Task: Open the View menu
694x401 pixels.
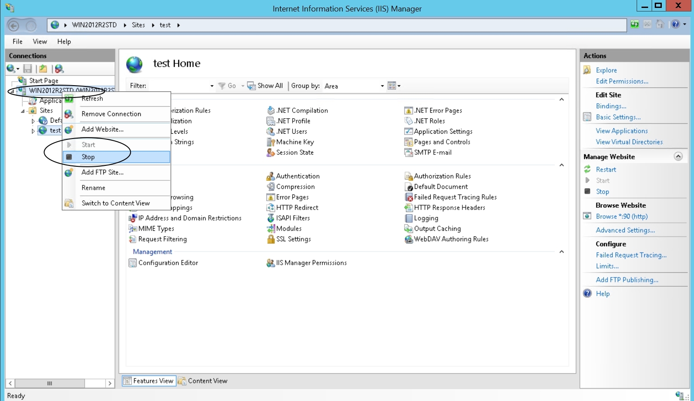Action: [x=40, y=41]
